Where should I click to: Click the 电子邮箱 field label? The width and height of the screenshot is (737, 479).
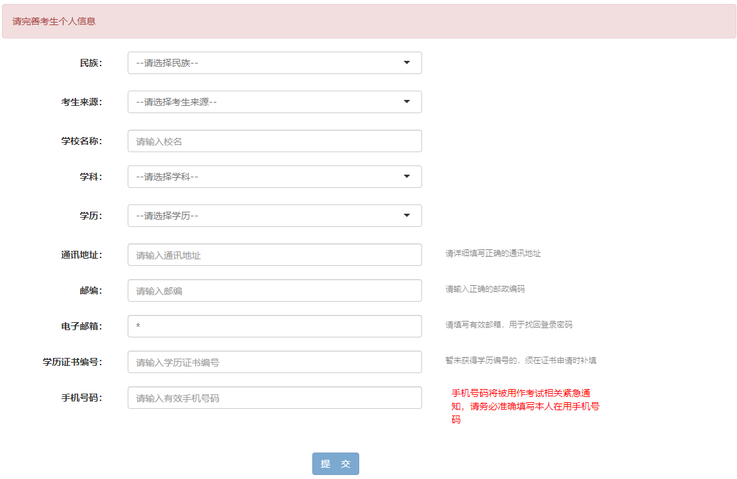81,326
